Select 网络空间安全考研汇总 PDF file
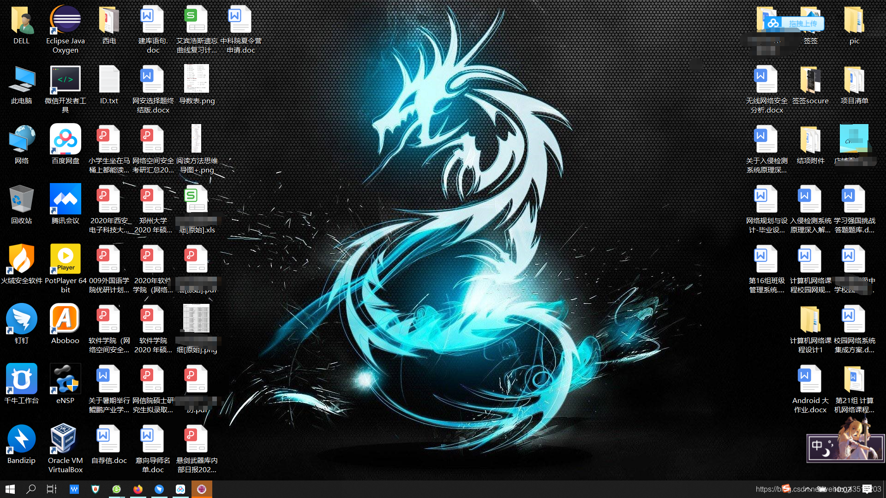This screenshot has height=498, width=886. click(x=153, y=149)
